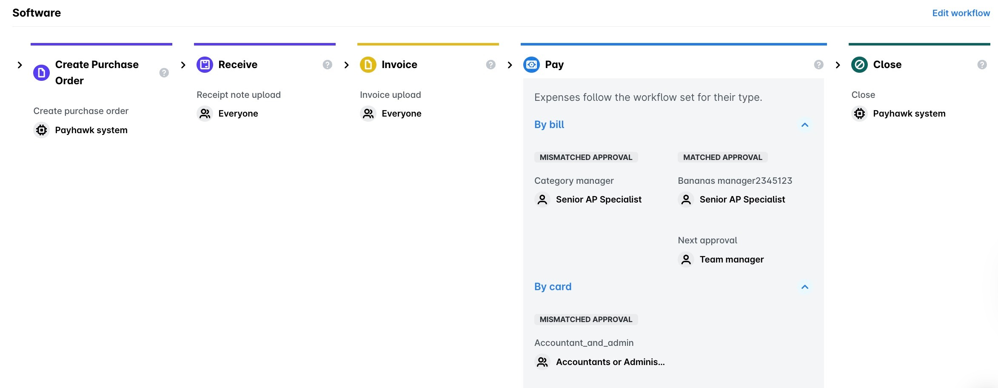The image size is (998, 388).
Task: Click the Create Purchase Order step icon
Action: point(41,73)
